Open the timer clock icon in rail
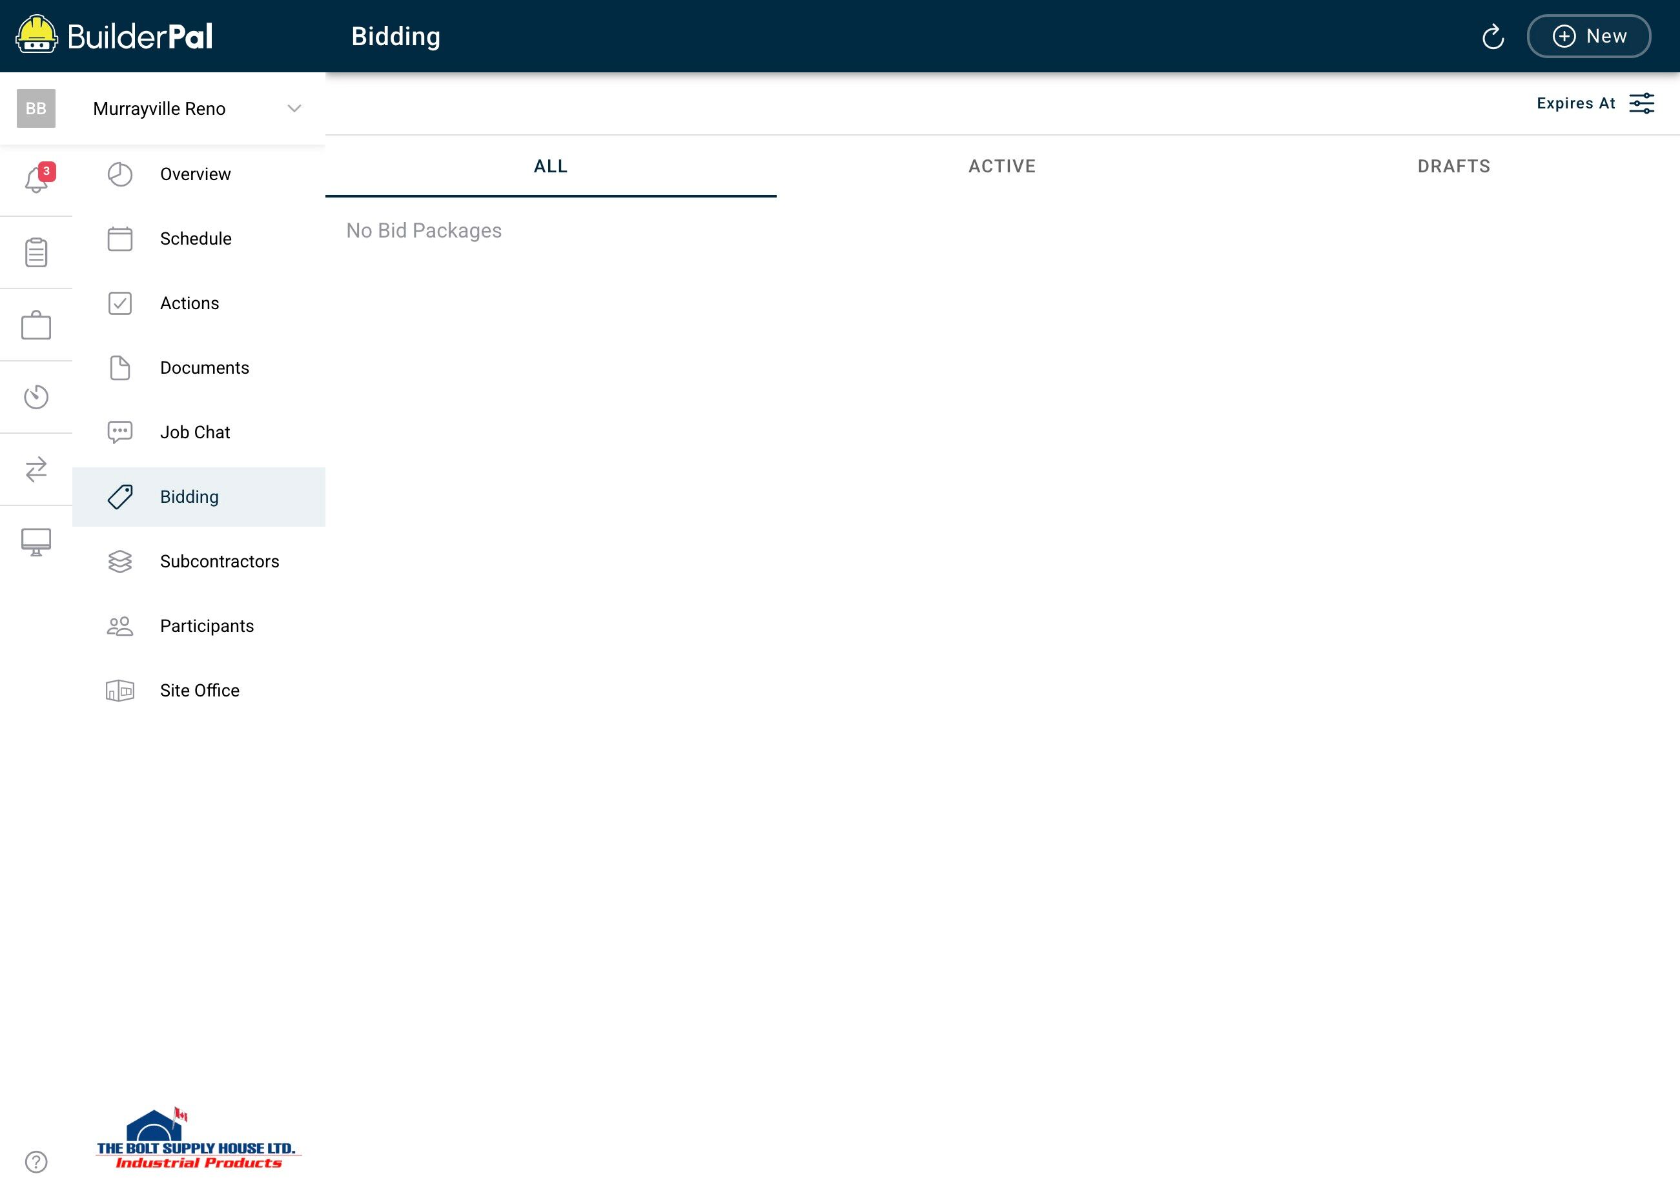 36,397
